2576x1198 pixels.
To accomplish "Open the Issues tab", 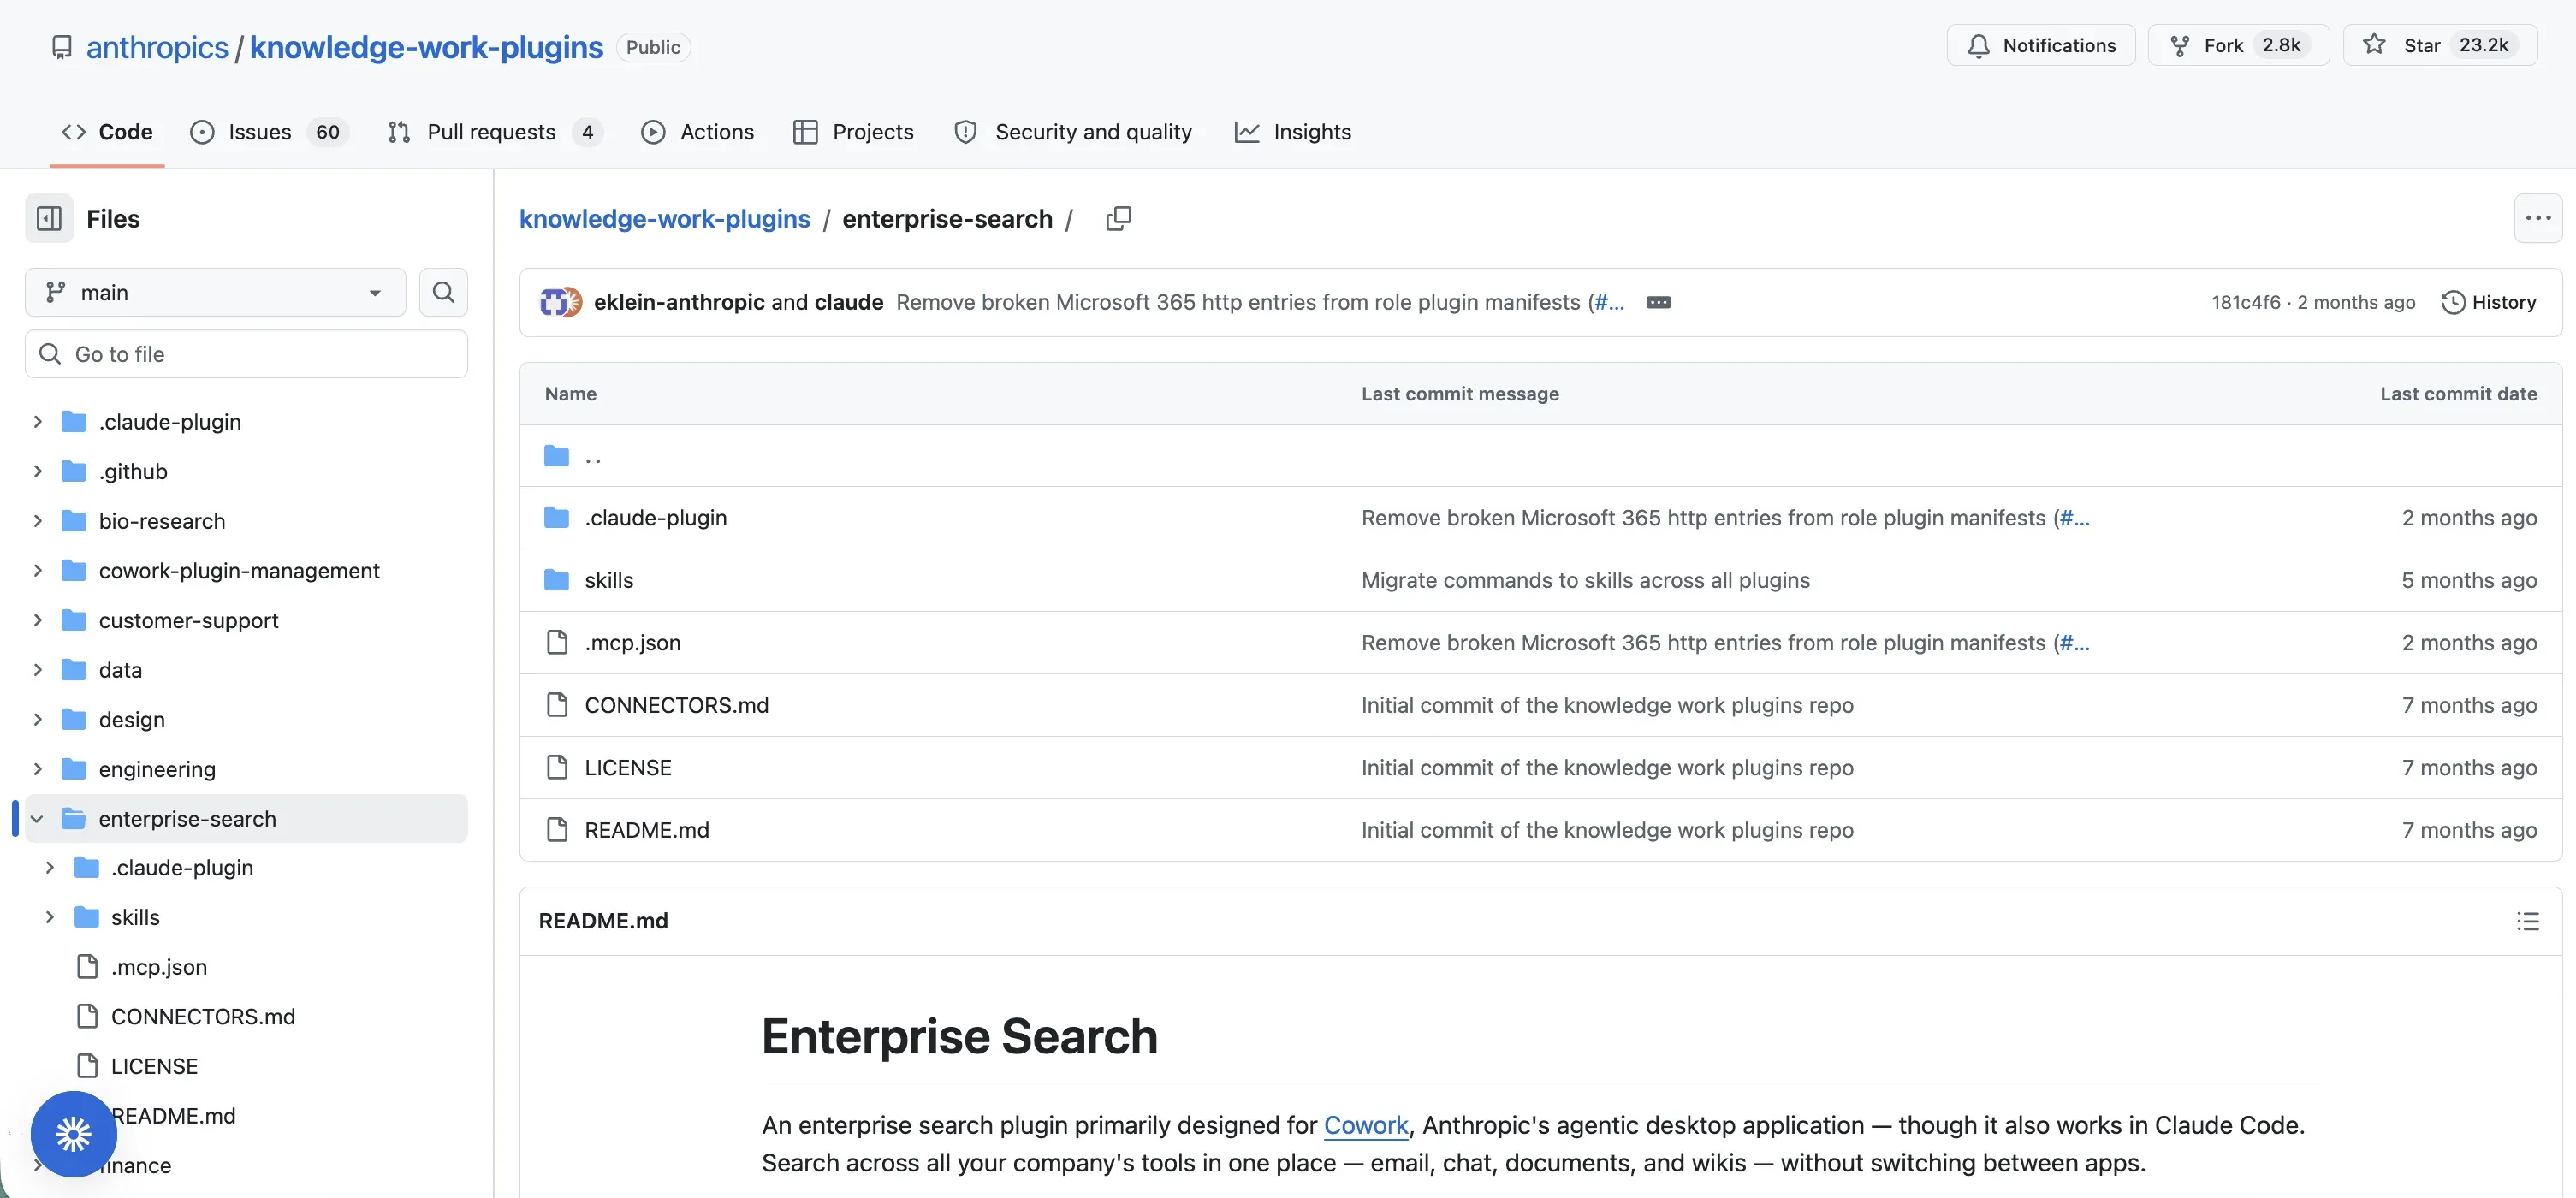I will click(269, 132).
